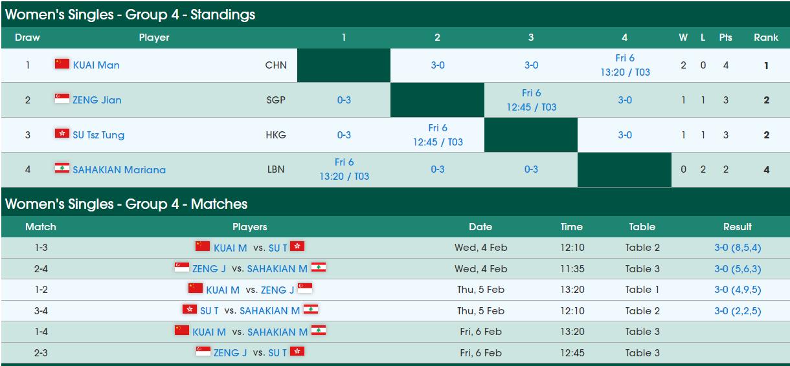The height and width of the screenshot is (366, 790).
Task: Click China flag in match 1-4 row
Action: pos(182,331)
